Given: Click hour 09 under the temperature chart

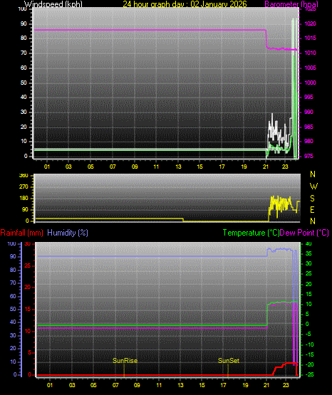Looking at the screenshot, I should 137,385.
